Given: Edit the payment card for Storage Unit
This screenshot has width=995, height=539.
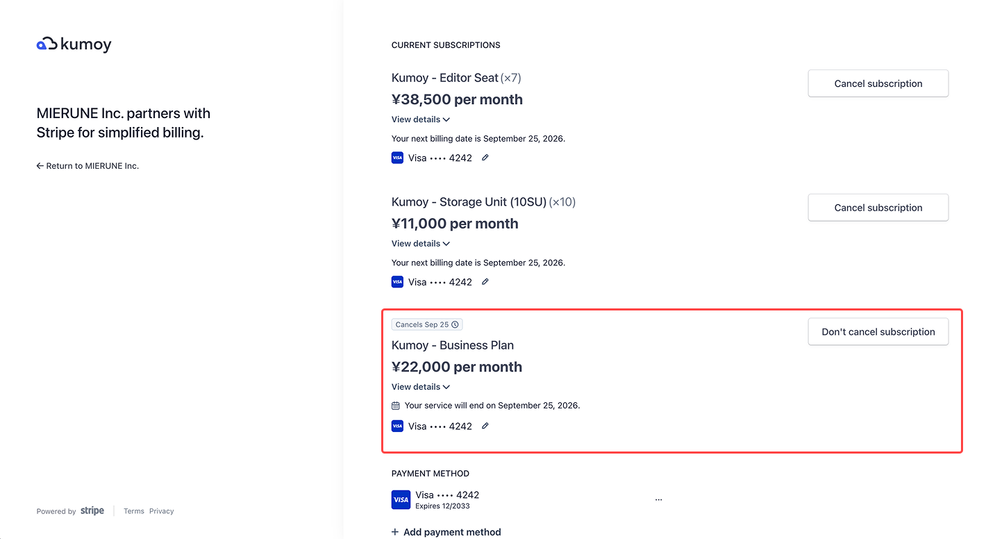Looking at the screenshot, I should 485,282.
